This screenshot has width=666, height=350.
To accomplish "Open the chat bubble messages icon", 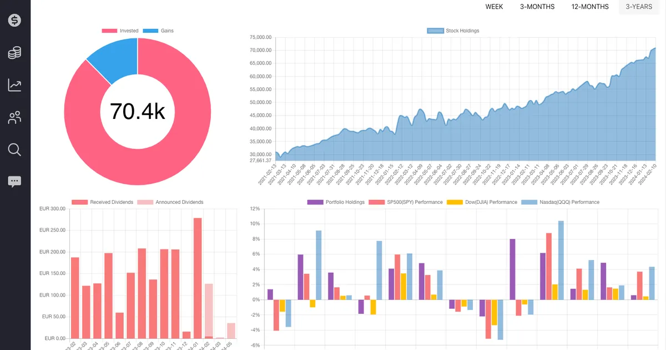I will 15,182.
